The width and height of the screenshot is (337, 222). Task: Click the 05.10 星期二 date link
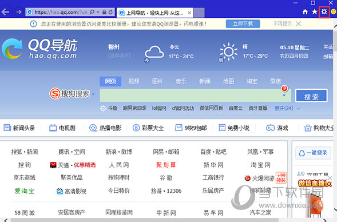(x=294, y=47)
